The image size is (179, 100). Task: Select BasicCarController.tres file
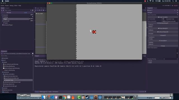11,76
